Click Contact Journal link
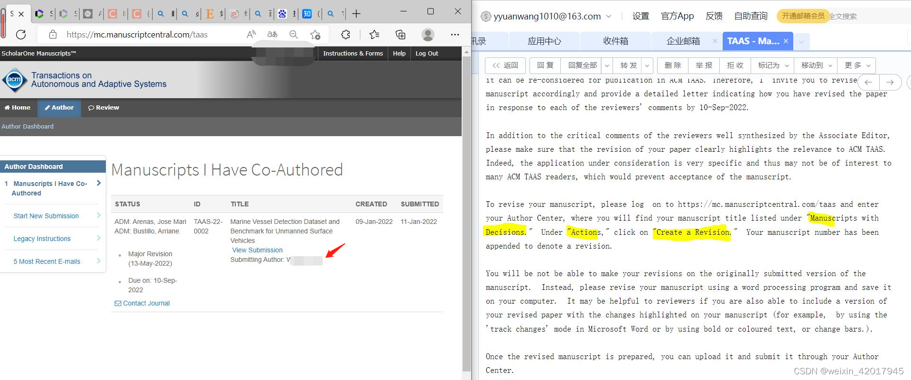 (x=142, y=303)
